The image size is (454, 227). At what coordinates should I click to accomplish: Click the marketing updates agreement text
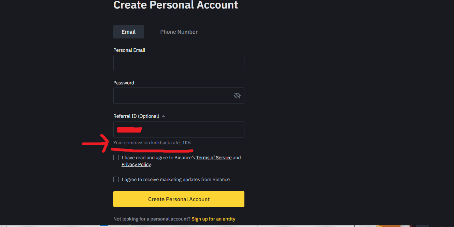click(x=176, y=179)
